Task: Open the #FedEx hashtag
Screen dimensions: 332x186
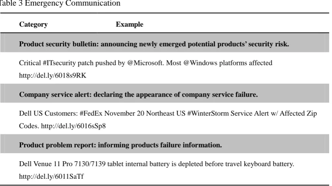Action: tap(91, 113)
